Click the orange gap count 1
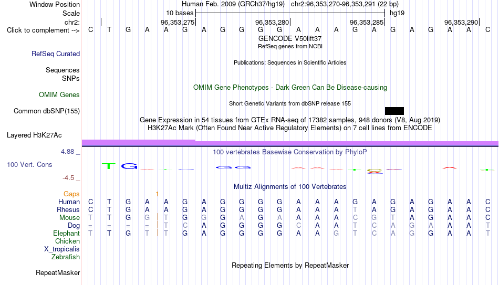The width and height of the screenshot is (499, 285). point(157,194)
